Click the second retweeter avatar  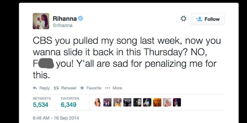(107, 102)
